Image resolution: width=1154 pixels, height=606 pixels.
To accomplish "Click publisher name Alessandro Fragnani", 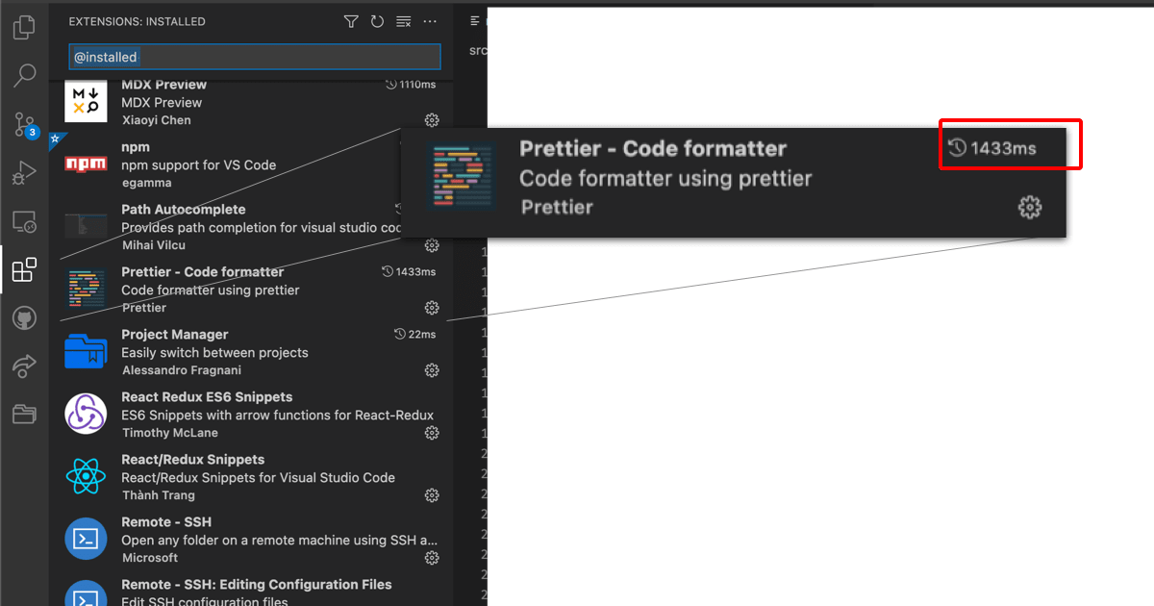I will click(x=182, y=370).
